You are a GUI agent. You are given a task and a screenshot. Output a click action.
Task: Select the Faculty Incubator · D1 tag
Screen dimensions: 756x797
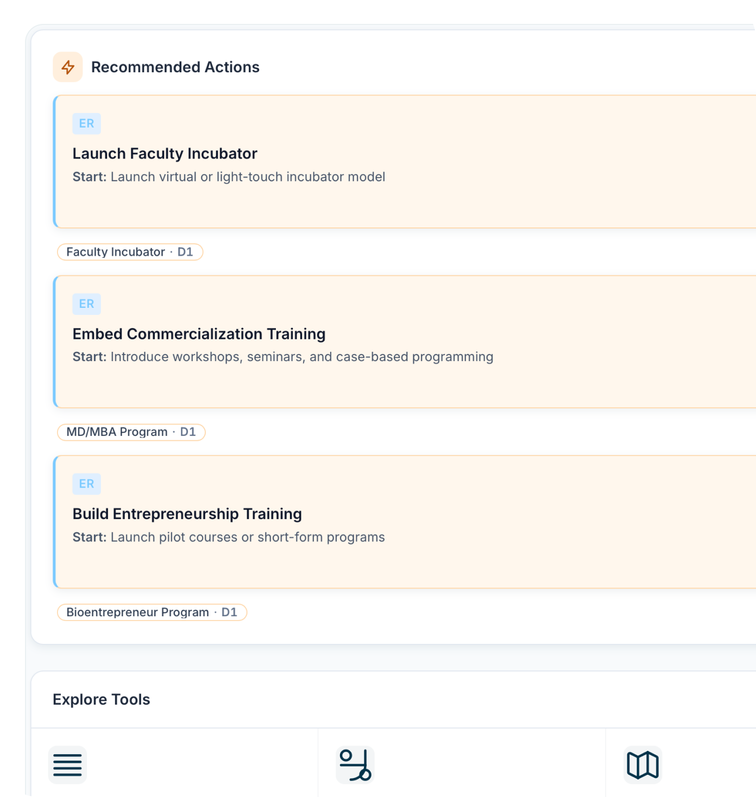point(130,252)
